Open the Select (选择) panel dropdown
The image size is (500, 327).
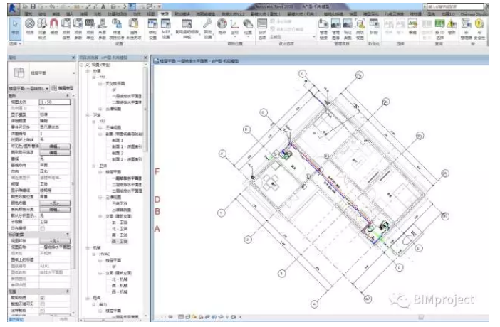15,43
